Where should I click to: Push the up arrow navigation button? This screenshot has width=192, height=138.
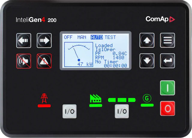click(147, 40)
